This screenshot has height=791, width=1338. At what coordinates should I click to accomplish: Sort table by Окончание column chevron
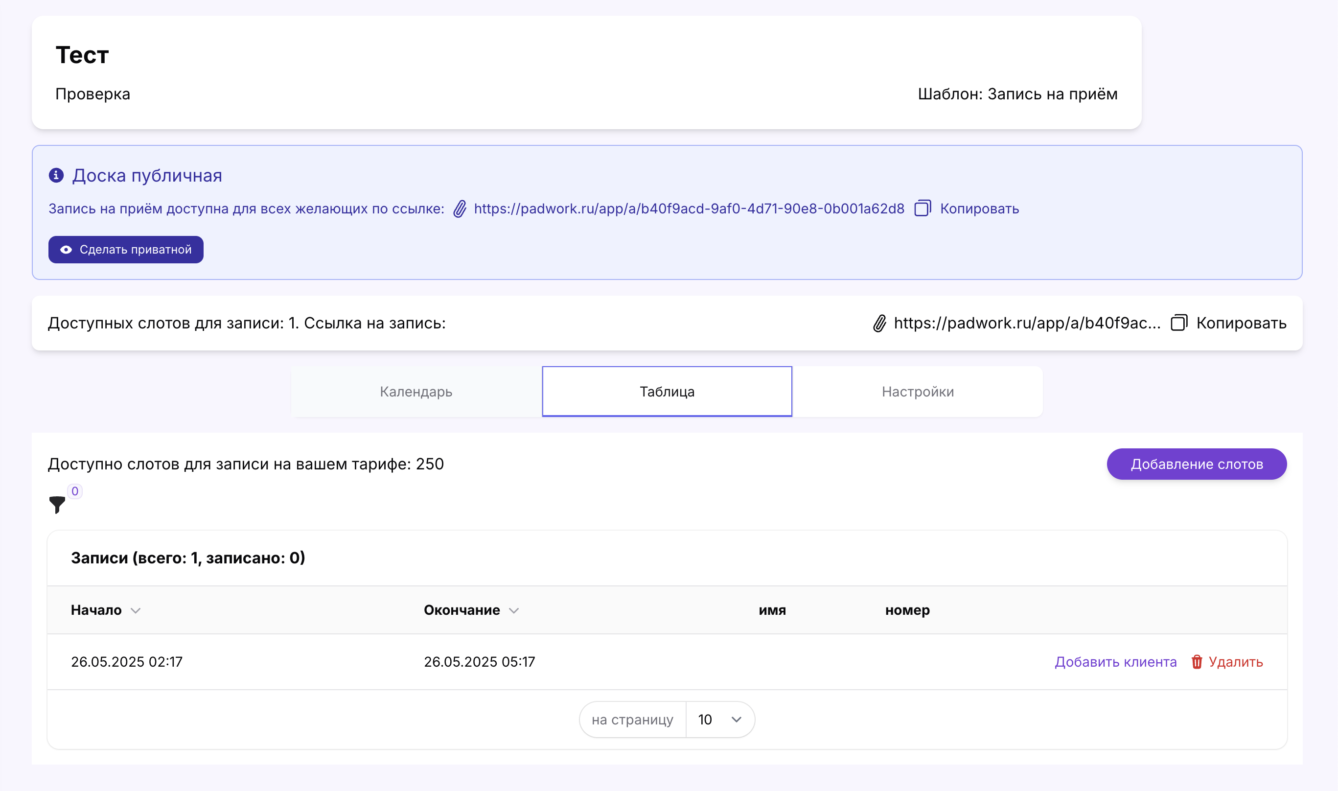(514, 610)
